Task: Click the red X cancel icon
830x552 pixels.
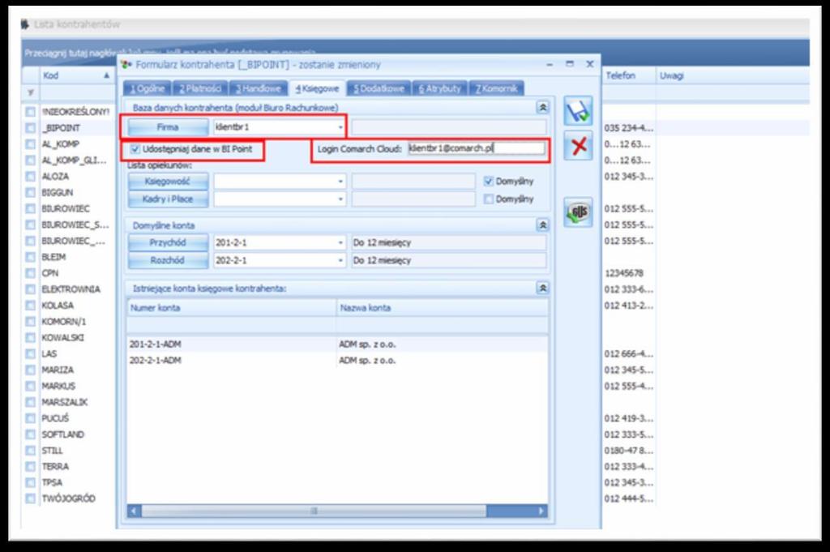Action: coord(578,146)
